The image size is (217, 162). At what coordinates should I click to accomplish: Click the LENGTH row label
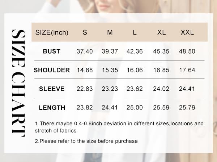tap(52, 108)
